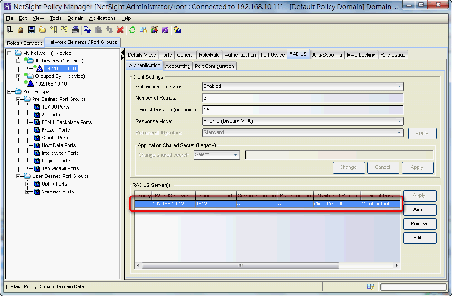Select the 192.168.10.10 device below Grouped By
Screen dimensions: 452x296
(51, 84)
